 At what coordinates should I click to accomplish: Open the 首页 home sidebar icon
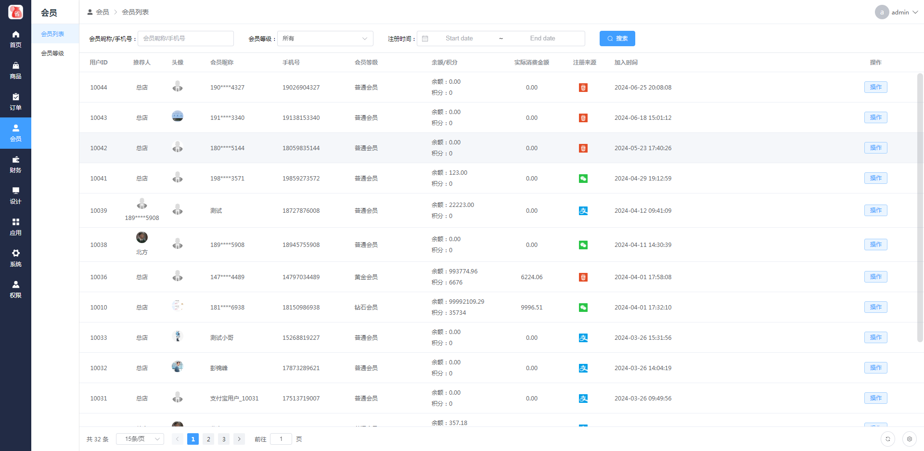click(x=15, y=39)
